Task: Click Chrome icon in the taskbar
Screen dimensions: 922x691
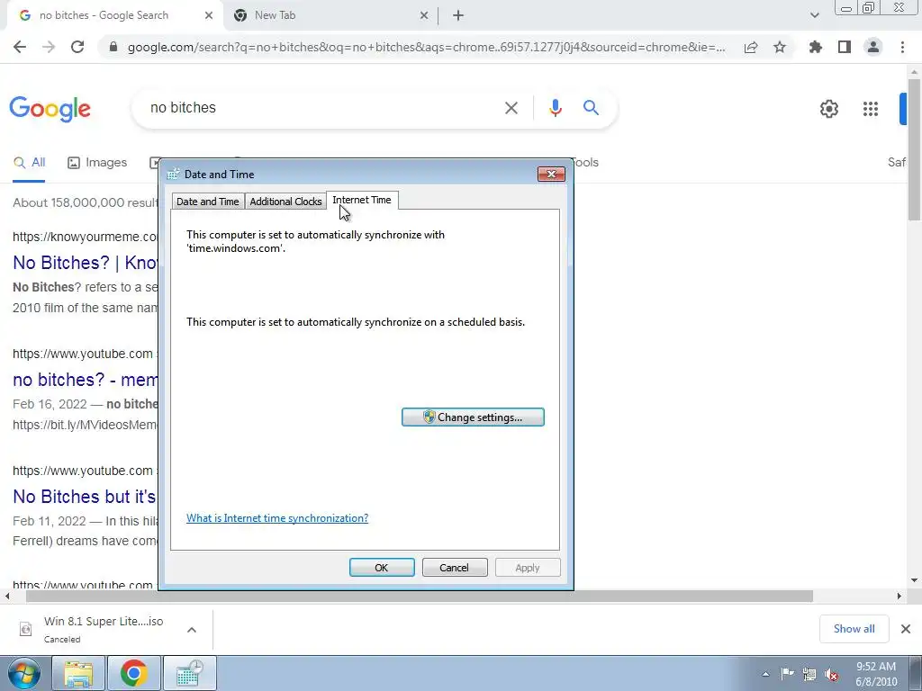Action: tap(133, 673)
